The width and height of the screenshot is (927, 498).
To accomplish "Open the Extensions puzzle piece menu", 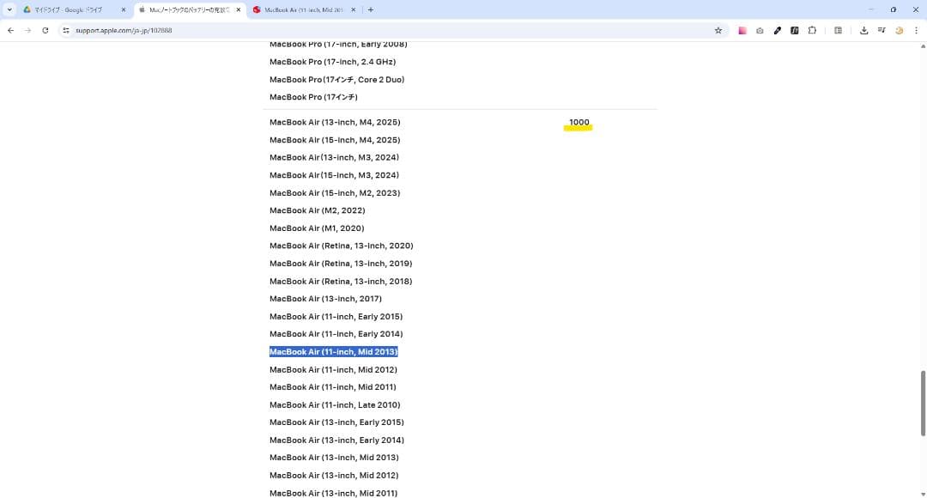I will coord(812,30).
